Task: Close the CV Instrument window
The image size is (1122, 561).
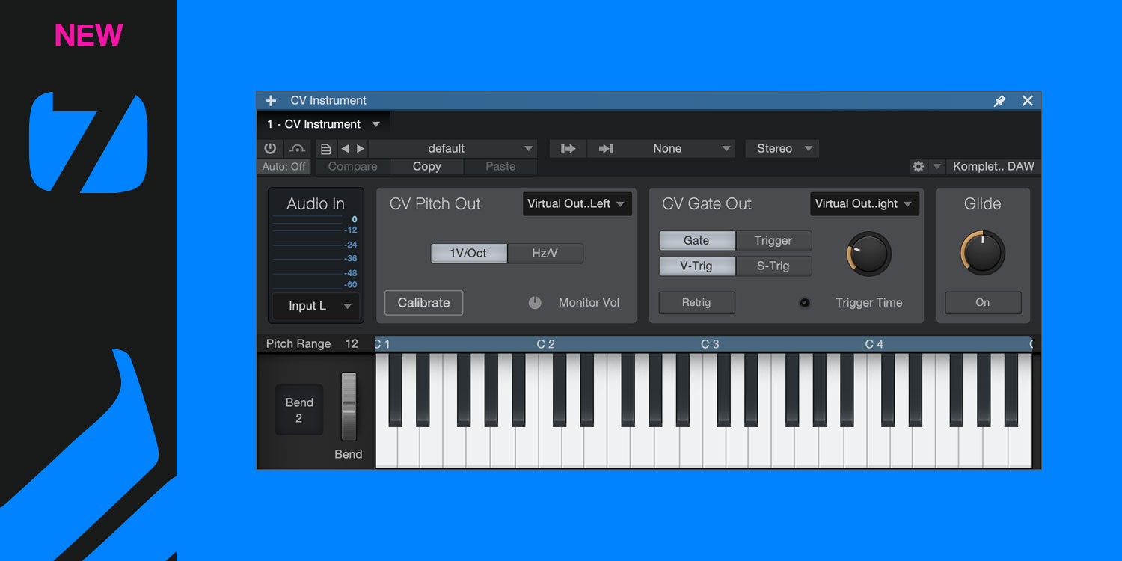Action: pos(1028,101)
